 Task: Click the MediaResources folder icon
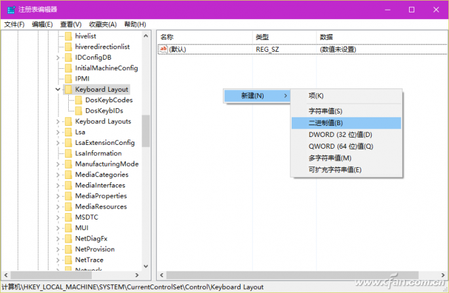[68, 206]
